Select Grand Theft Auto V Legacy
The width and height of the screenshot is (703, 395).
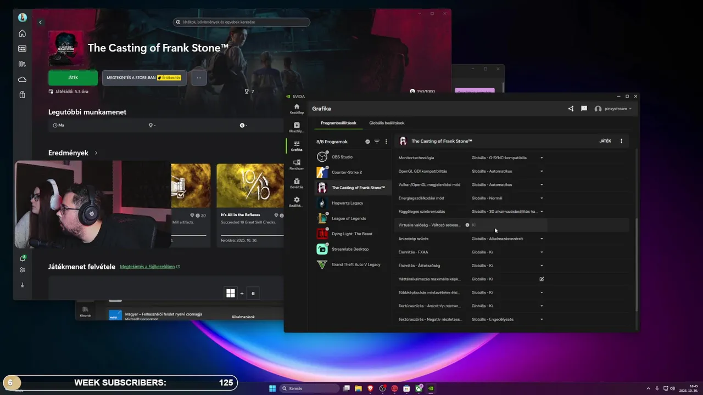[353, 264]
